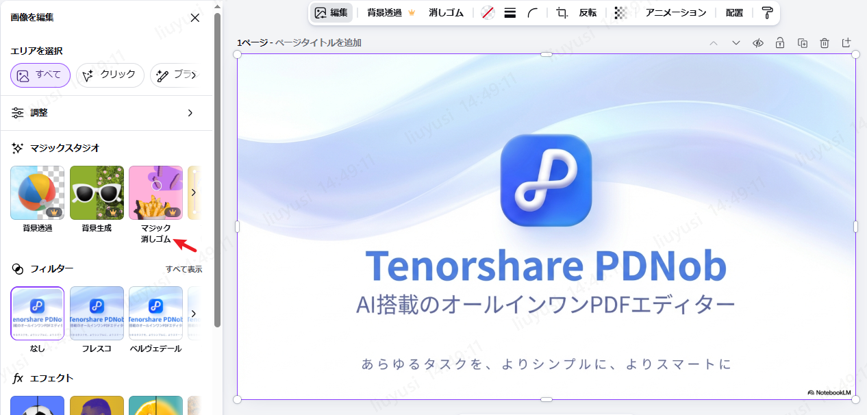
Task: Click the red-slash no-outline color icon
Action: pyautogui.click(x=487, y=12)
